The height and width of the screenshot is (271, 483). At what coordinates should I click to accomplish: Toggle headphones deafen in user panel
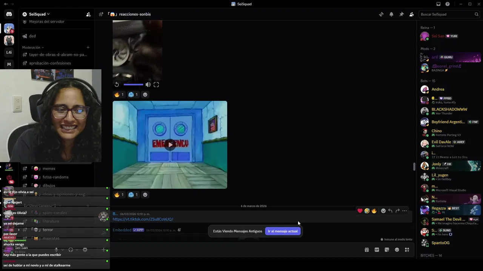[x=71, y=250]
